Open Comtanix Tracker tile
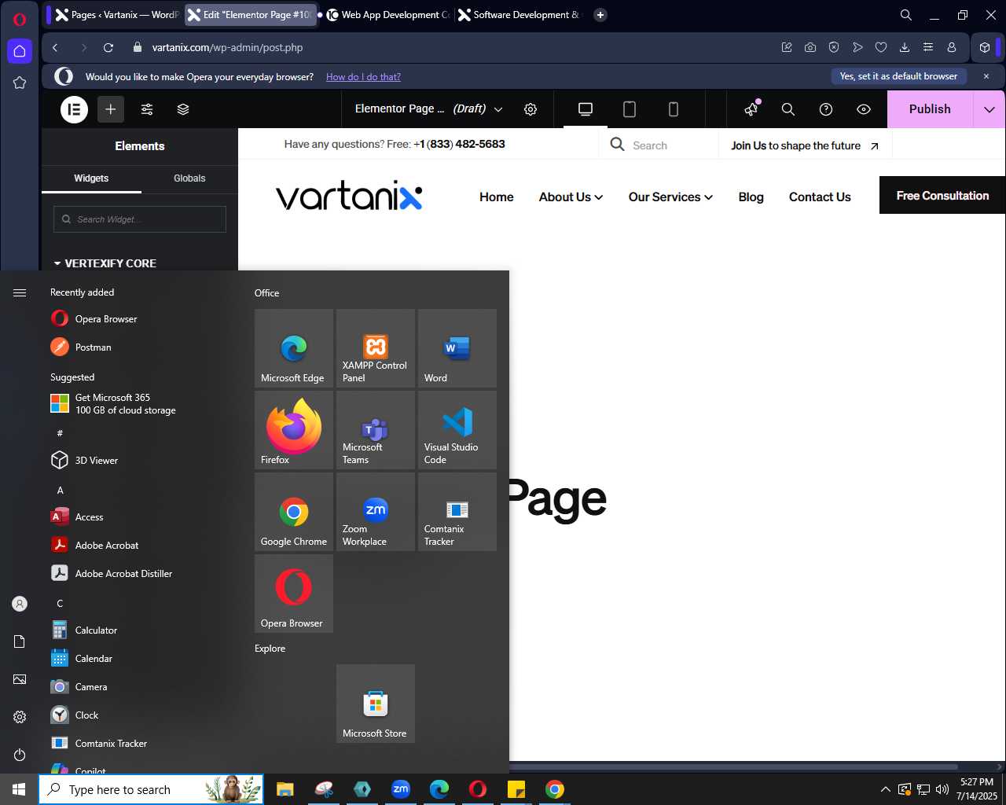The image size is (1006, 805). point(457,512)
